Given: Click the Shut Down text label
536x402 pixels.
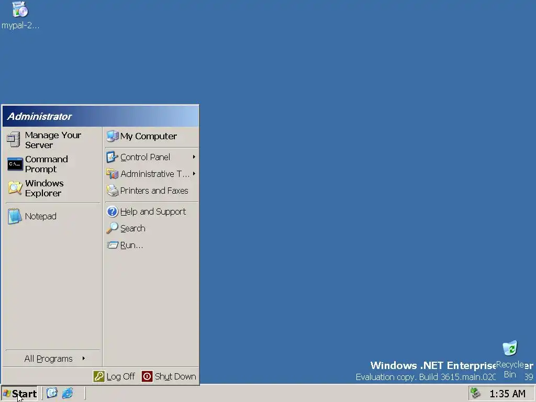Looking at the screenshot, I should point(175,376).
